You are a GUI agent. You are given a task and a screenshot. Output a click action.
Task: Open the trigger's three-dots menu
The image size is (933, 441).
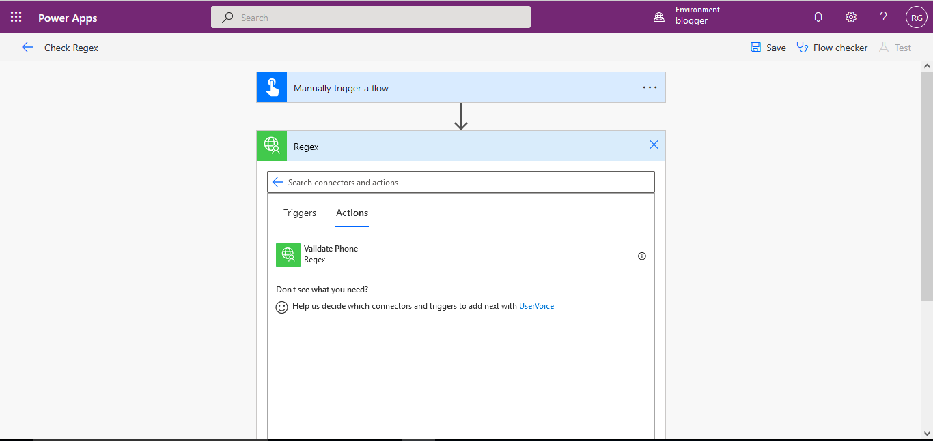[650, 87]
